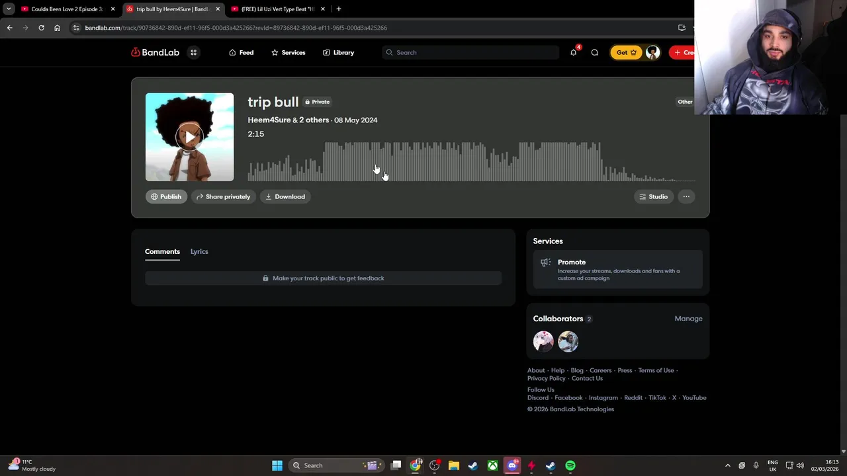Click the browser home icon
This screenshot has width=847, height=476.
pyautogui.click(x=57, y=28)
